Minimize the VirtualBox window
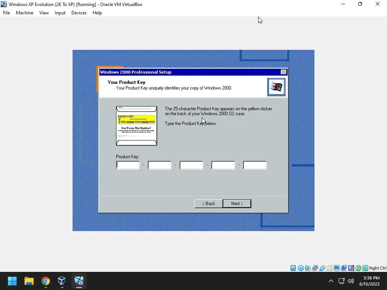Image resolution: width=387 pixels, height=290 pixels. pyautogui.click(x=343, y=4)
